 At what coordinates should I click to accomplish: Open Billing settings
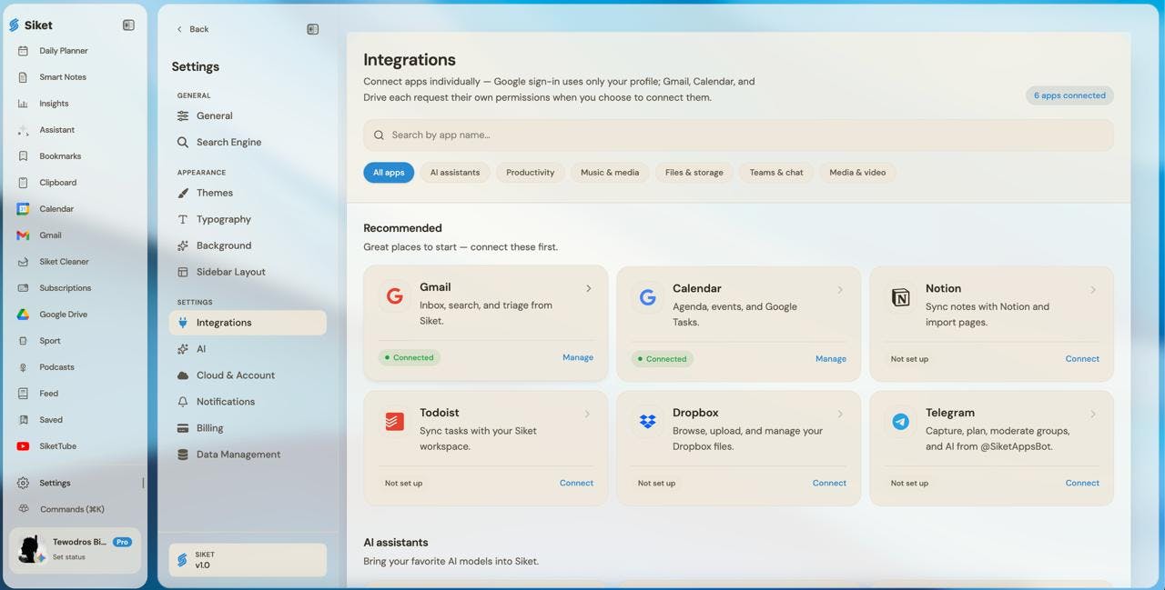click(x=248, y=428)
